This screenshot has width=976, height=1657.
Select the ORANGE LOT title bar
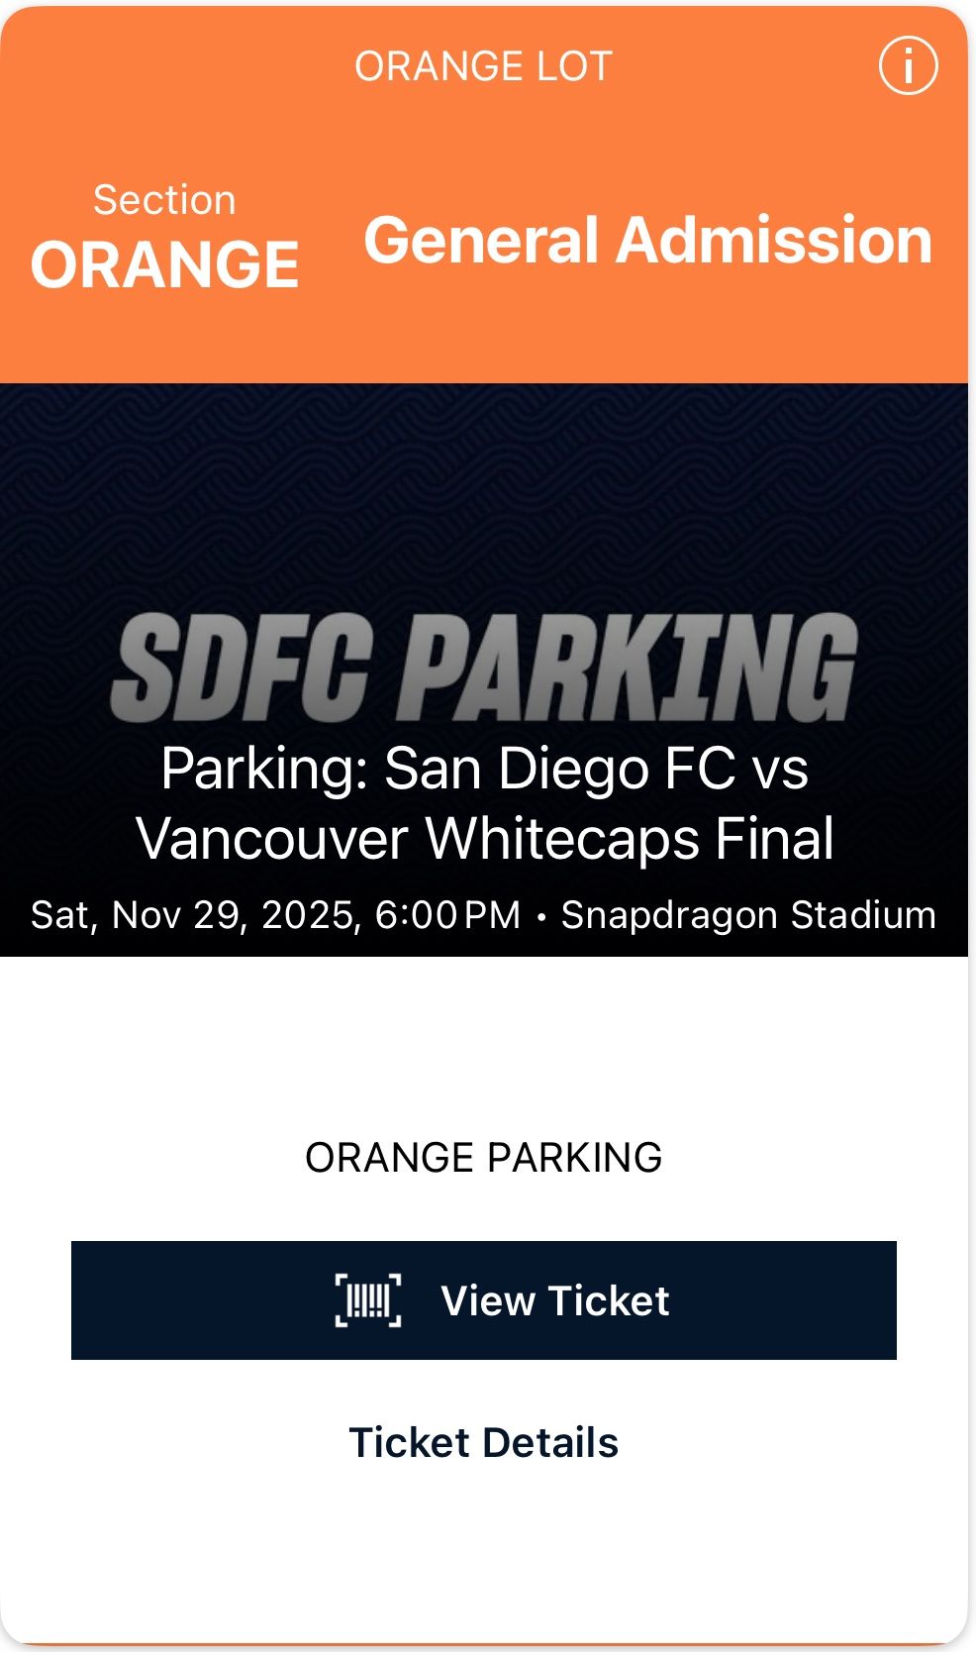[485, 66]
